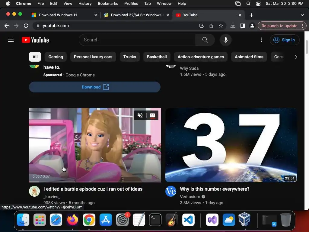Open the YouTube hamburger guide menu

pyautogui.click(x=11, y=40)
